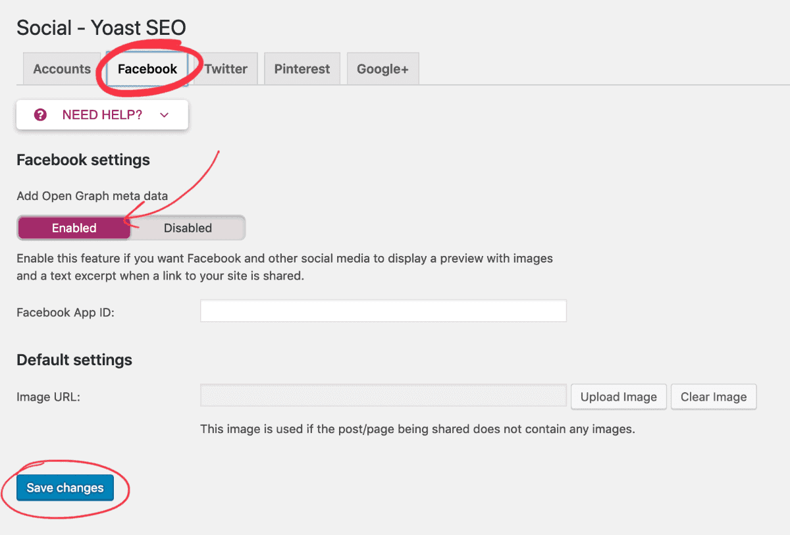Expand the NEED HELP chevron arrow
Image resolution: width=790 pixels, height=535 pixels.
pyautogui.click(x=165, y=115)
